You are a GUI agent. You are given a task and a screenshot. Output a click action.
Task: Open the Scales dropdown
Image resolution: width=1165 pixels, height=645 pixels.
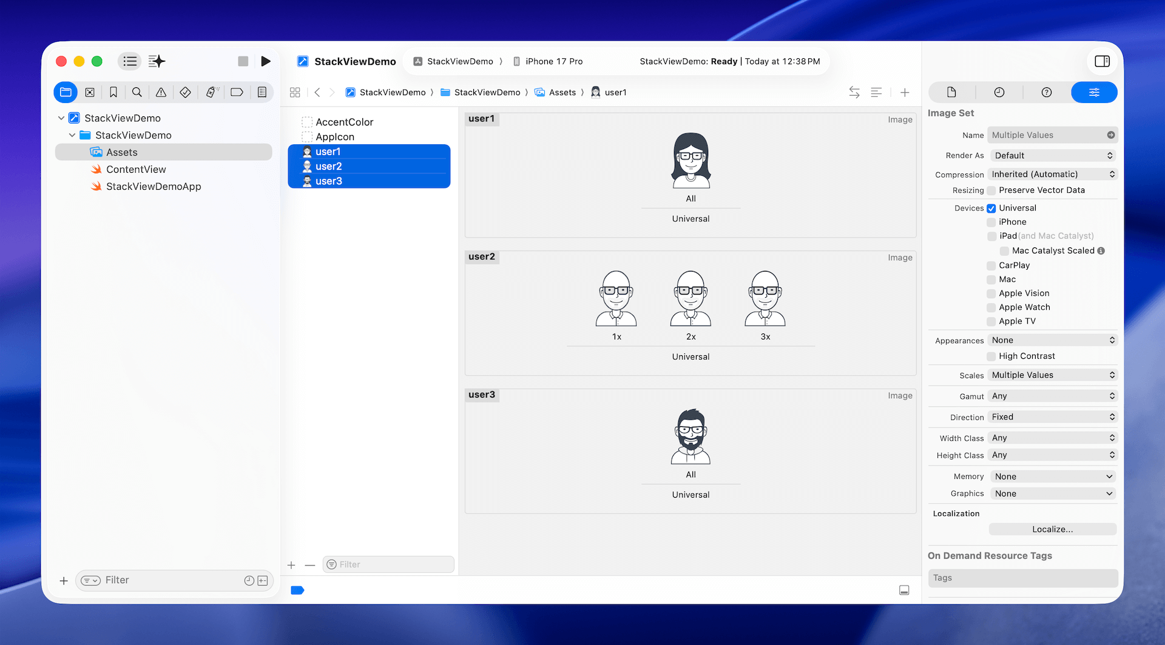1053,375
